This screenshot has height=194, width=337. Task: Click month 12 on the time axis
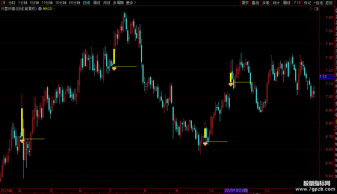pos(267,190)
